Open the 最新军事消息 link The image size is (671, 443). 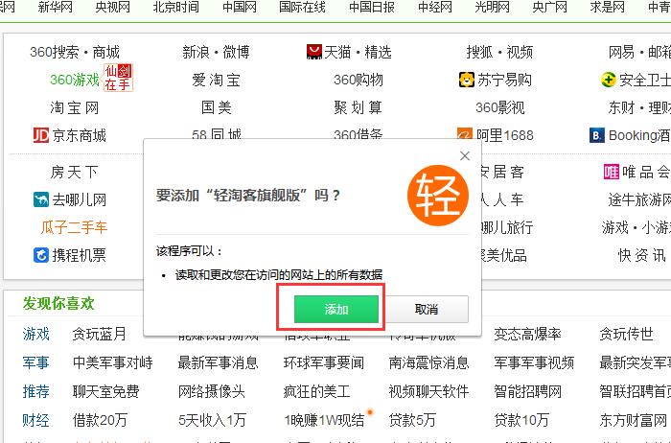point(218,362)
